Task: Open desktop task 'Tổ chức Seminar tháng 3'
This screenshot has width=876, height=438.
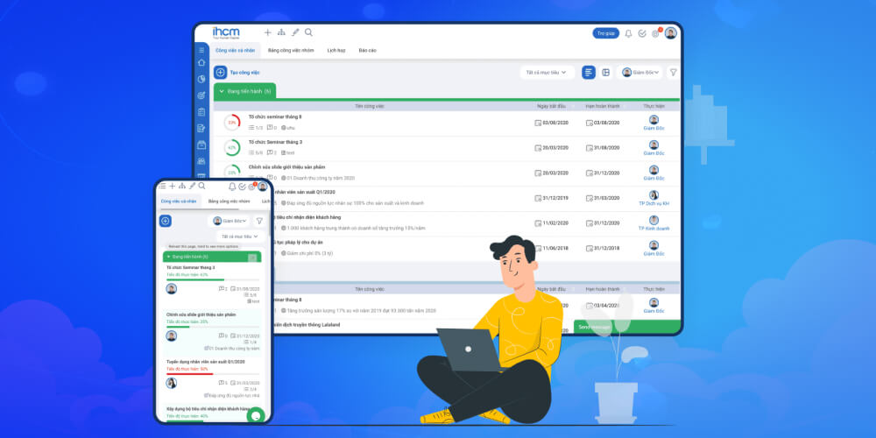Action: point(275,142)
